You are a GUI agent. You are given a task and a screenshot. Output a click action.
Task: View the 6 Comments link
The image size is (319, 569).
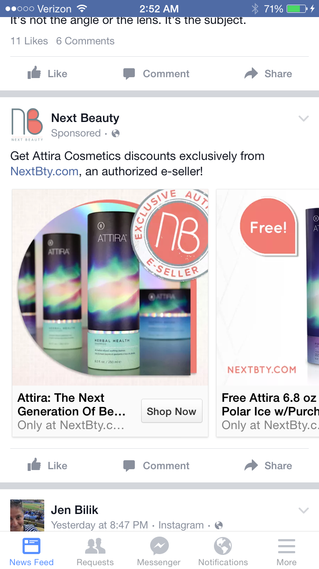85,41
